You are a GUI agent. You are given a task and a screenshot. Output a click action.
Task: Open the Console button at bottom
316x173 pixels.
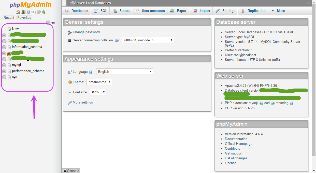(71, 171)
